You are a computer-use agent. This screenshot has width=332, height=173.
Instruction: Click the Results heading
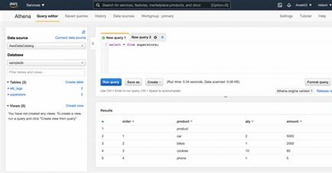coord(107,110)
